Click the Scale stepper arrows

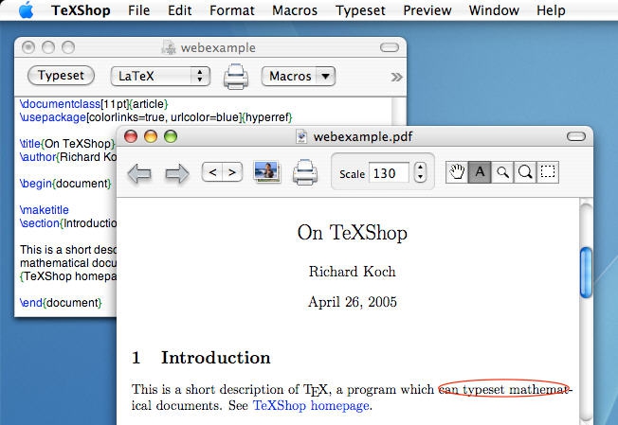pyautogui.click(x=420, y=173)
